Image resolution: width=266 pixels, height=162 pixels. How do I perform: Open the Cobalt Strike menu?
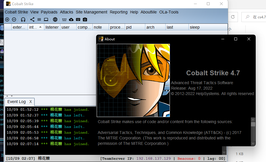(17, 12)
